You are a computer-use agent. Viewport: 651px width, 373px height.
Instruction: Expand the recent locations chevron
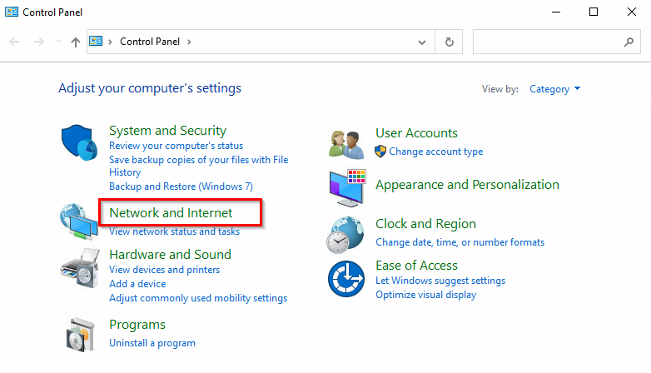click(x=58, y=42)
